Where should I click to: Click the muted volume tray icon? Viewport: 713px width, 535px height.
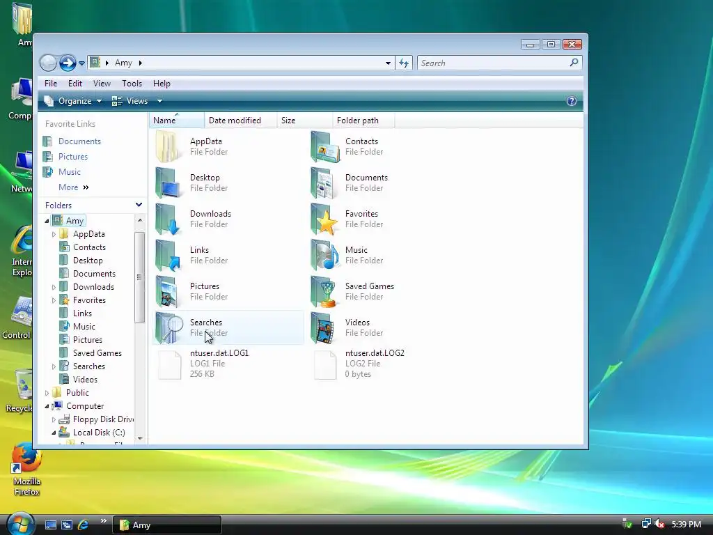659,524
